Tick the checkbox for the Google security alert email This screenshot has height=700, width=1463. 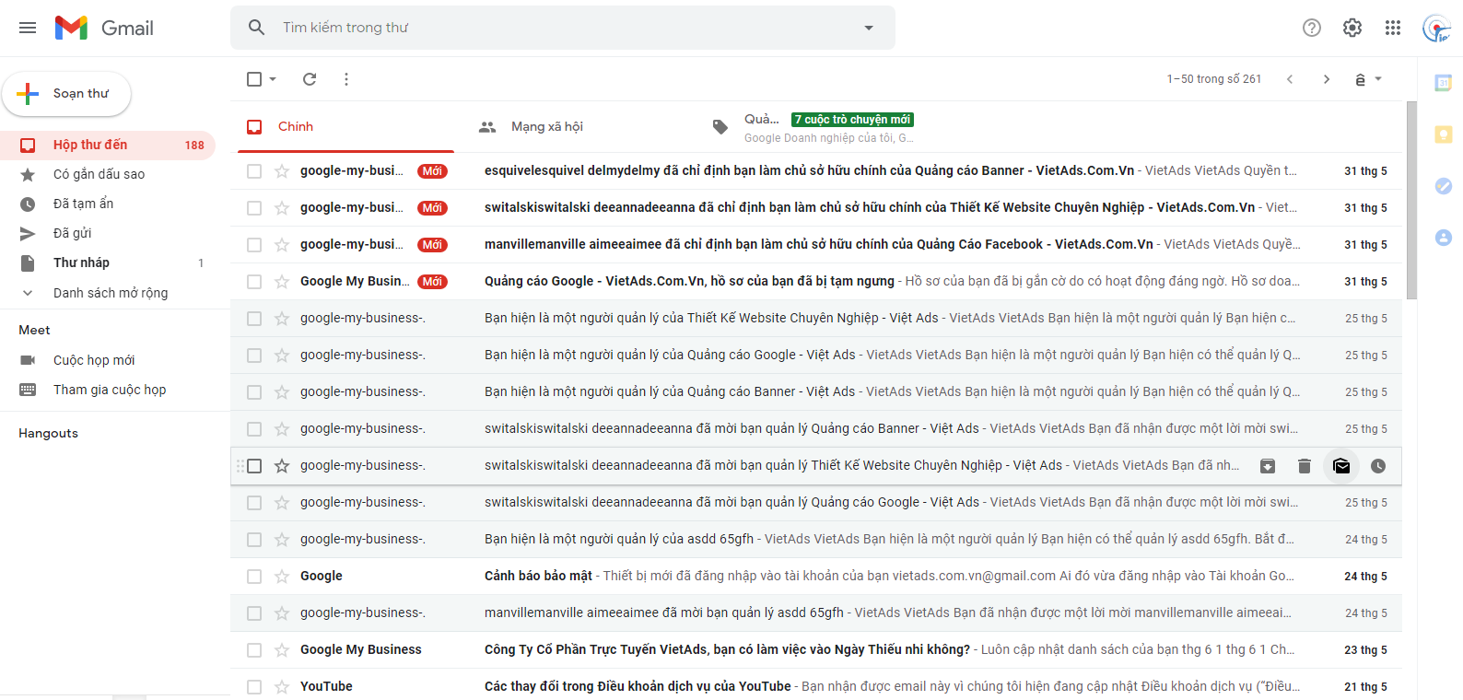[254, 577]
